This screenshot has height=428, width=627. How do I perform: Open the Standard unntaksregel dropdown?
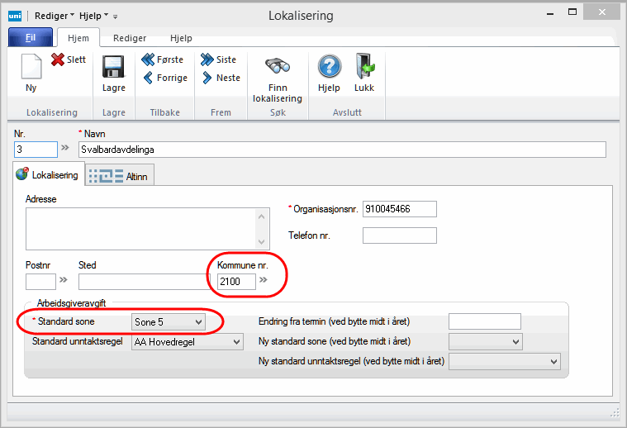click(237, 341)
